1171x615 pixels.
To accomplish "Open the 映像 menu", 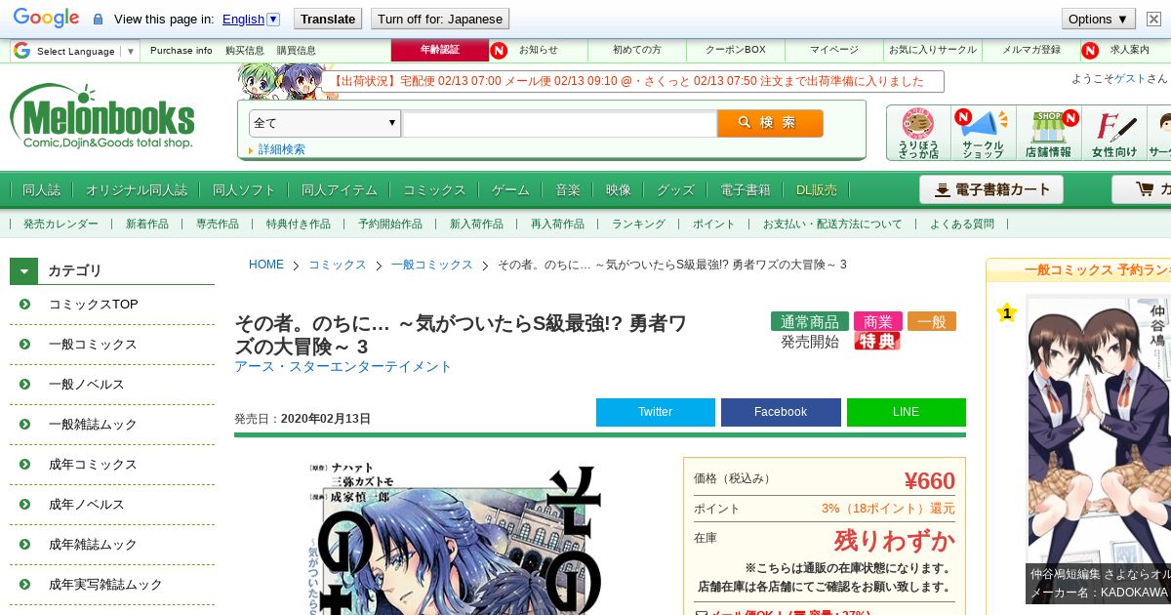I will coord(619,190).
